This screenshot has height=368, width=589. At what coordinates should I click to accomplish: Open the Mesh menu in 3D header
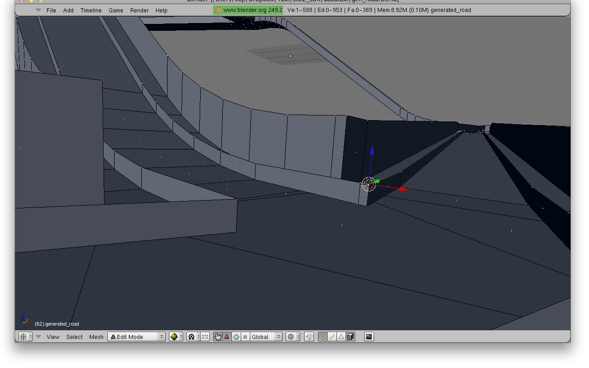pos(96,337)
